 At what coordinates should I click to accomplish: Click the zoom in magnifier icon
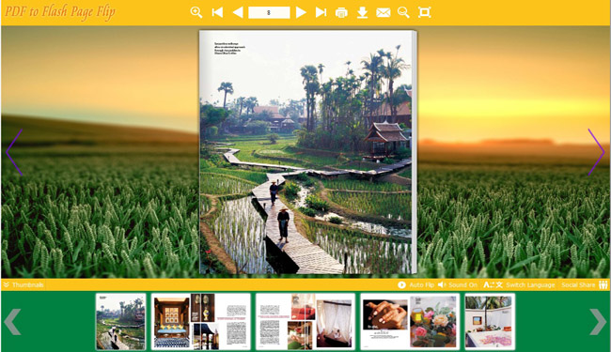point(196,12)
